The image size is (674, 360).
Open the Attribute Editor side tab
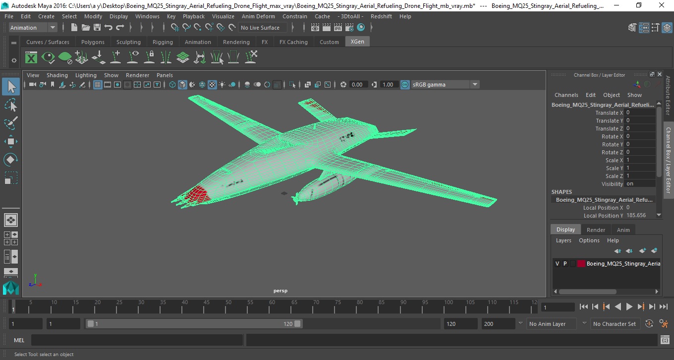point(668,95)
